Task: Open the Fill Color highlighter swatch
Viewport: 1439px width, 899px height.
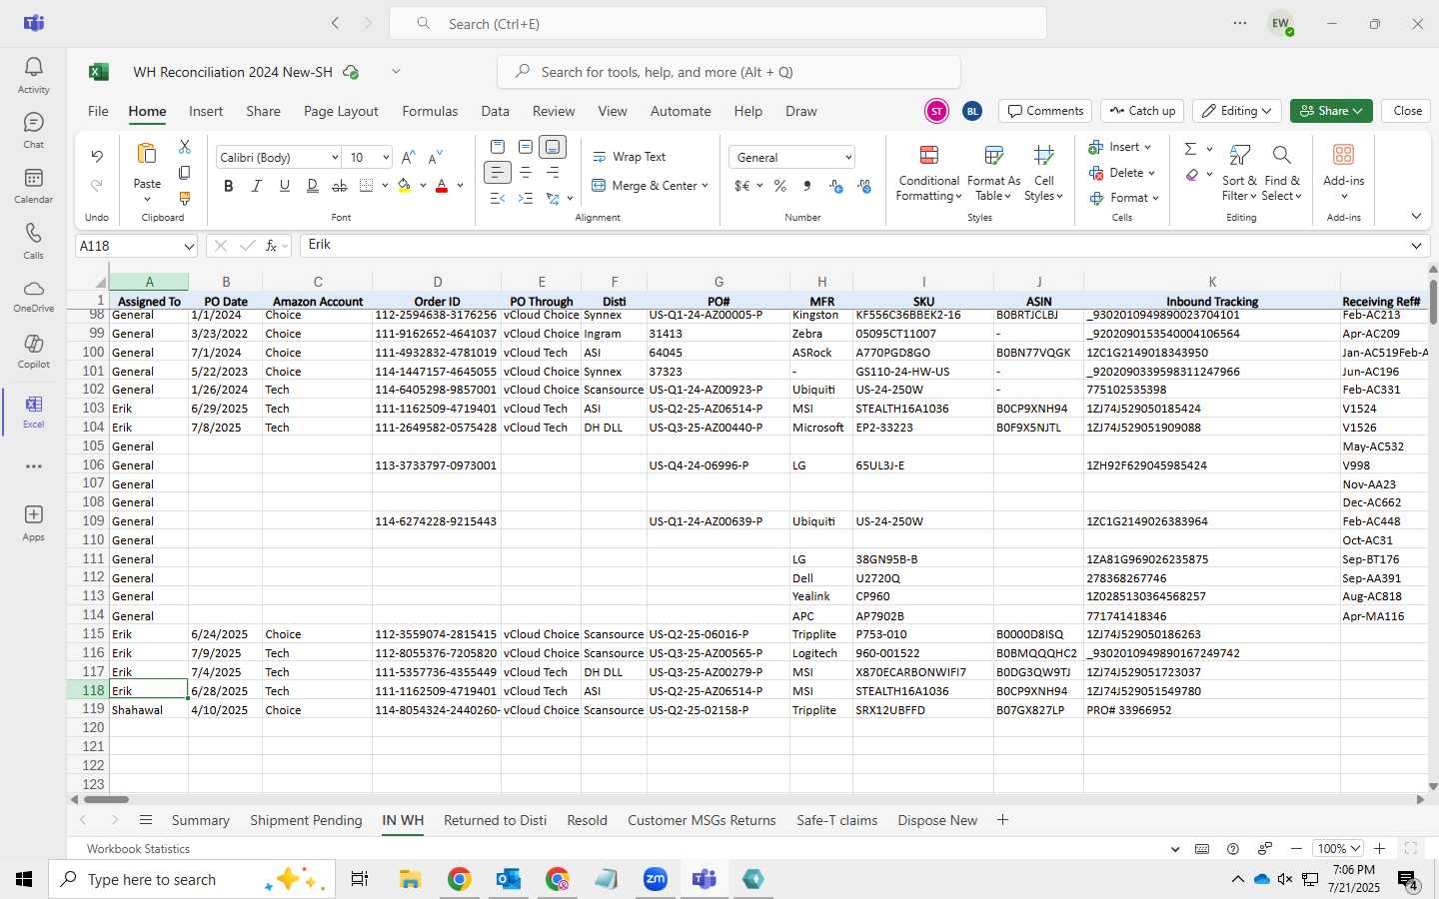Action: (x=405, y=186)
